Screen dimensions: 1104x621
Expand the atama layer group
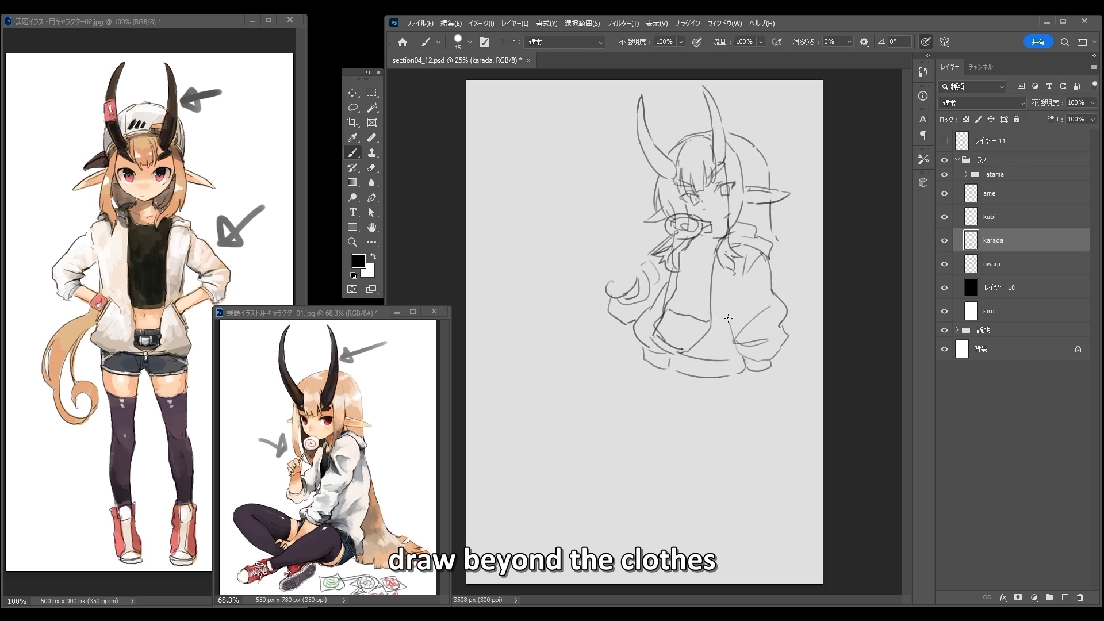coord(966,174)
